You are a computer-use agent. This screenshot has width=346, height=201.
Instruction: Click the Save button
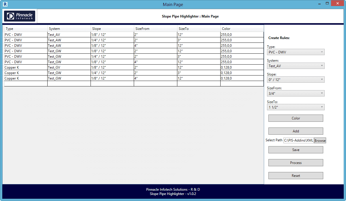point(296,150)
